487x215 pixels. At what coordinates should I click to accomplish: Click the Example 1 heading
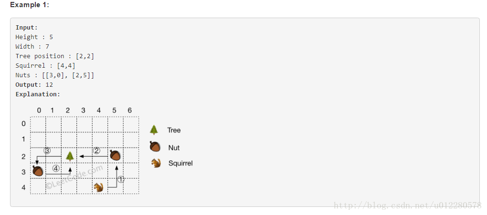click(30, 5)
